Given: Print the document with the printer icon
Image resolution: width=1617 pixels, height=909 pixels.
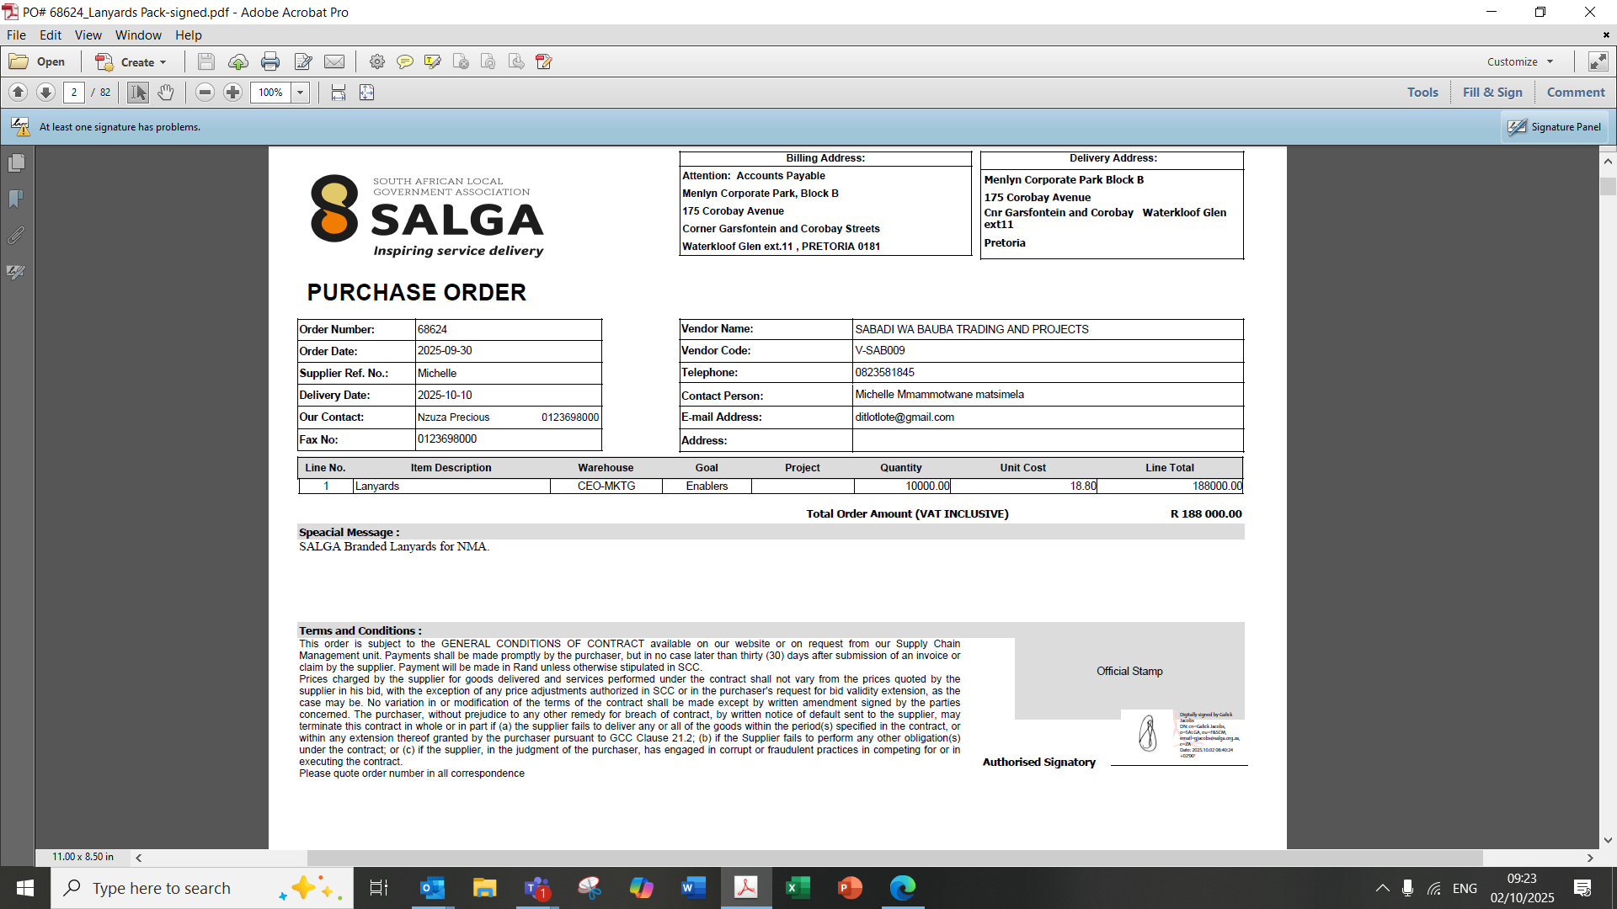Looking at the screenshot, I should (270, 61).
